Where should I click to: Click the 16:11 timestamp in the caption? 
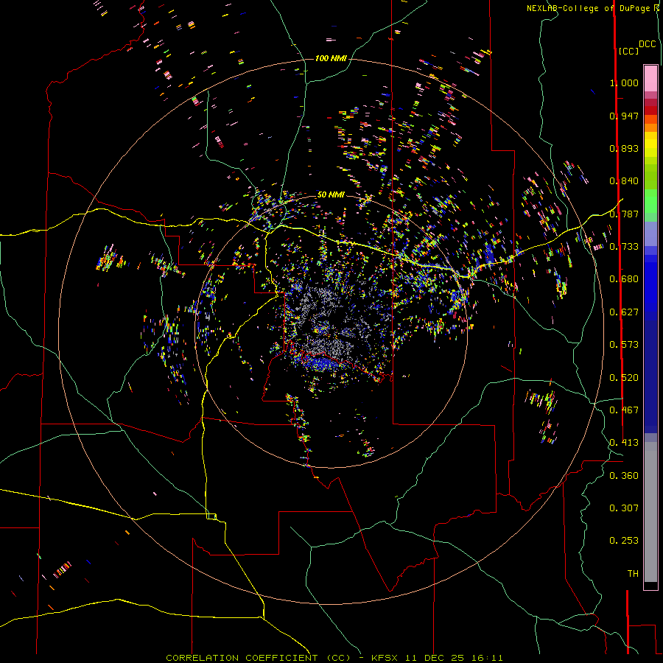486,658
